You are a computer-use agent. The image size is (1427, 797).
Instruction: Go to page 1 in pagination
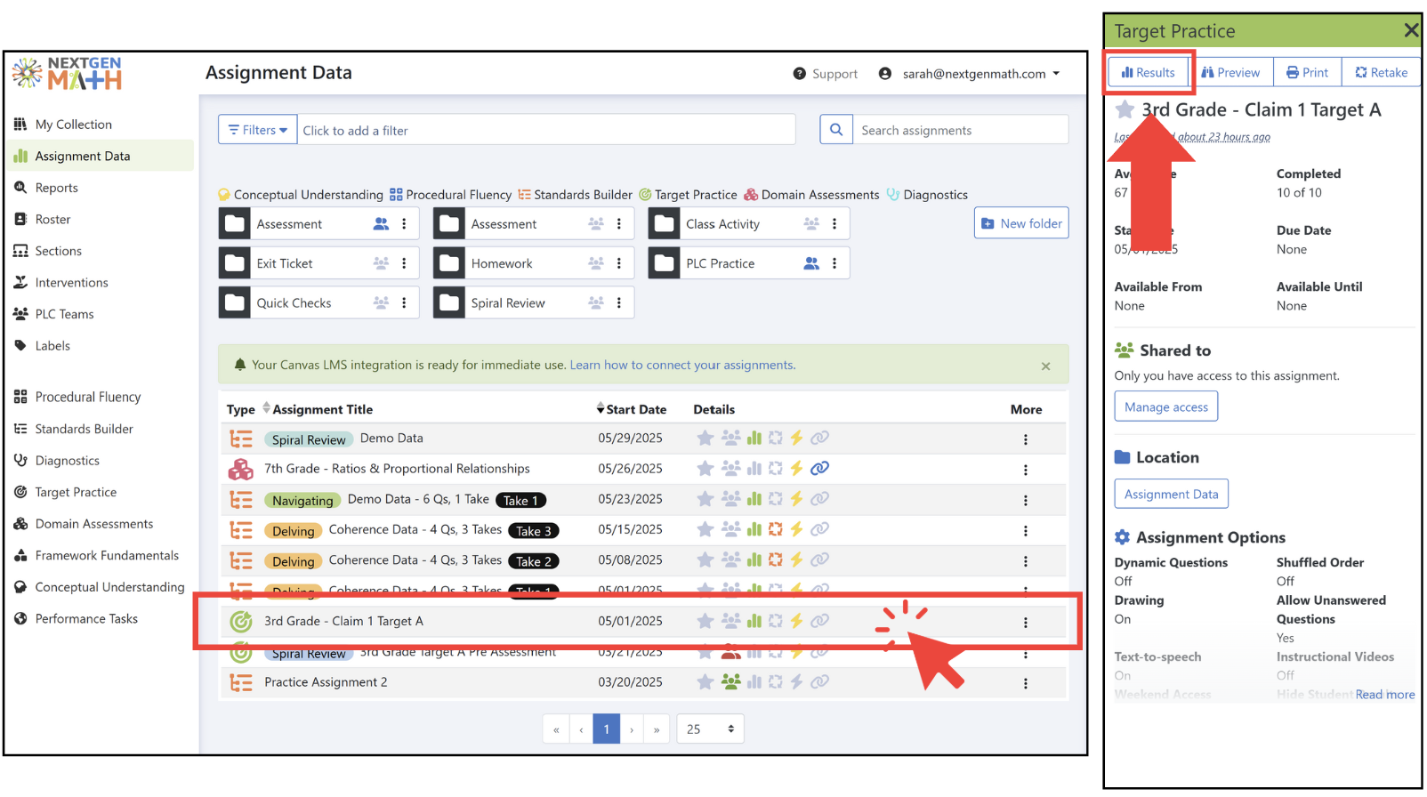606,729
